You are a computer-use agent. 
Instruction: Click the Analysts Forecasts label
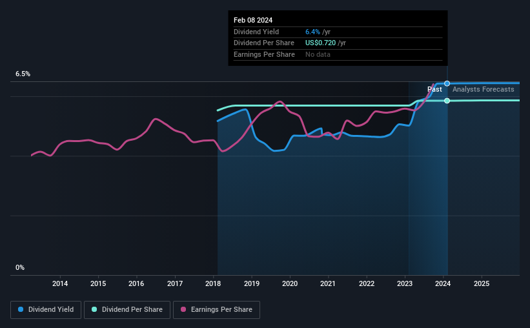pos(484,89)
